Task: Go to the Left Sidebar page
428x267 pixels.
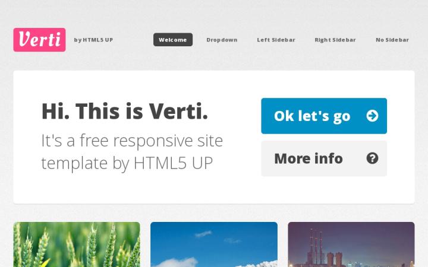Action: (276, 40)
